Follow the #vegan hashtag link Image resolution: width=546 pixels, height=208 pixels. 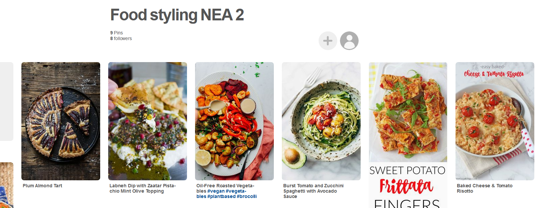216,191
